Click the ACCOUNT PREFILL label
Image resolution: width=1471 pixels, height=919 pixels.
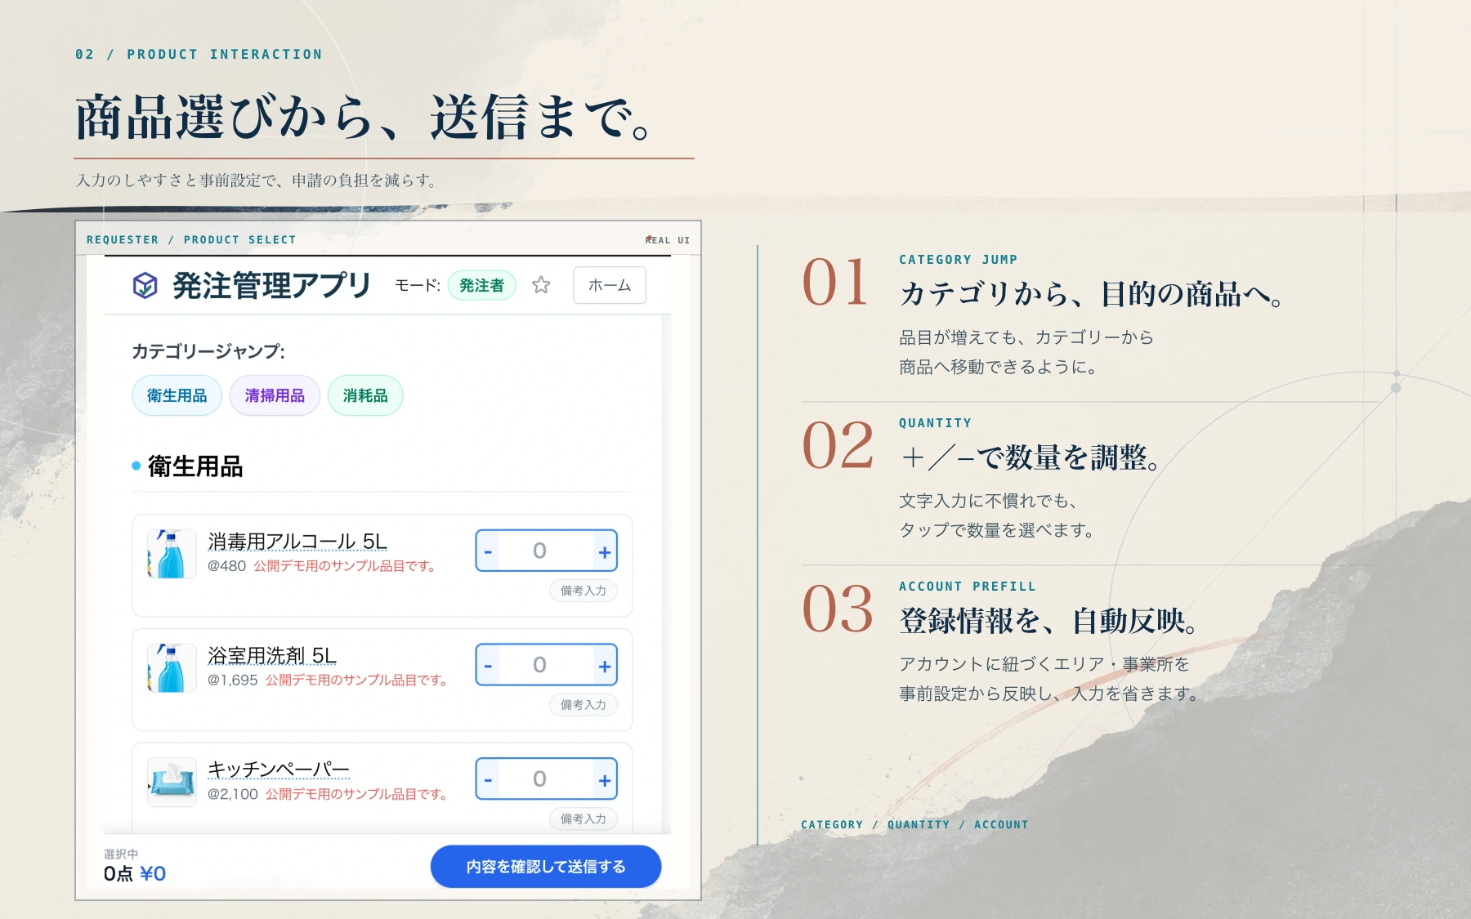[x=968, y=587]
